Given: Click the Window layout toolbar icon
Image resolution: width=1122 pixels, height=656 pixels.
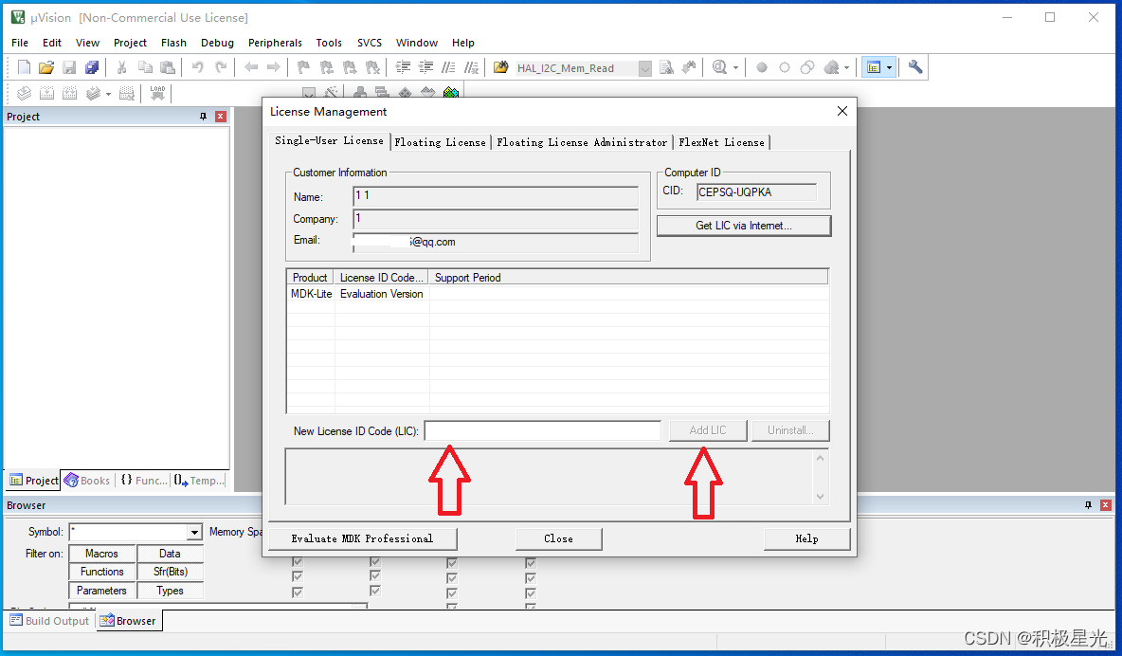Looking at the screenshot, I should [x=874, y=67].
